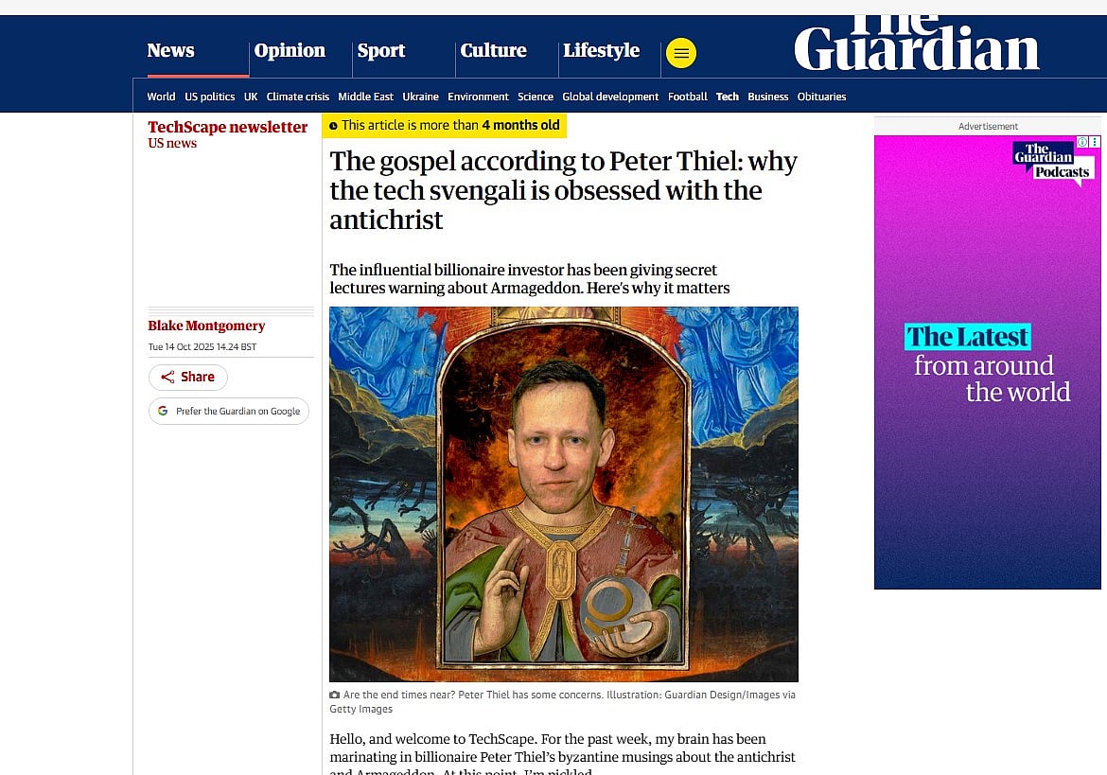Open the Peter Thiel illustration image
Screen dimensions: 1107x775
pyautogui.click(x=563, y=494)
